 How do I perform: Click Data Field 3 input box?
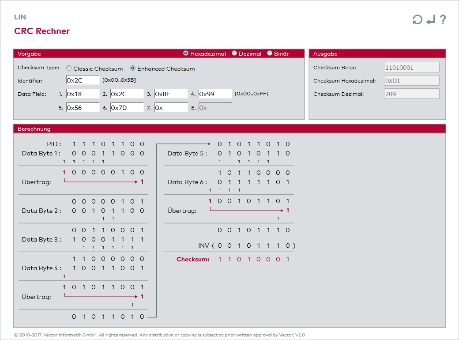(x=171, y=94)
